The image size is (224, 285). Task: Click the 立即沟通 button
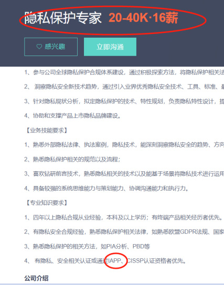tap(110, 47)
